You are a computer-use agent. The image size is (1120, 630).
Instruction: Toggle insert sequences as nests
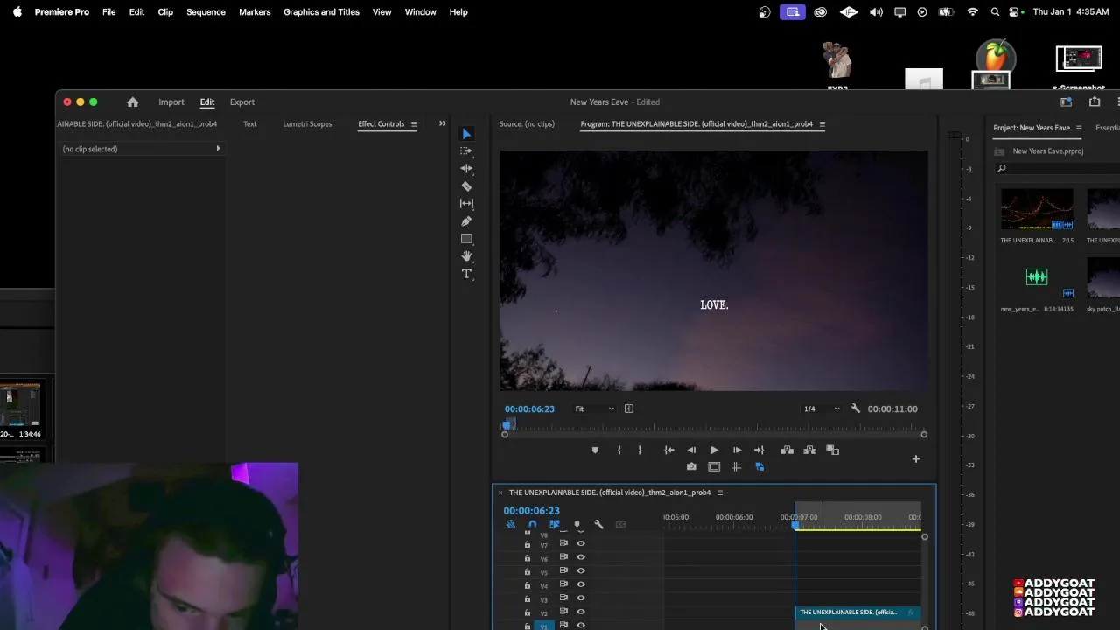(511, 525)
